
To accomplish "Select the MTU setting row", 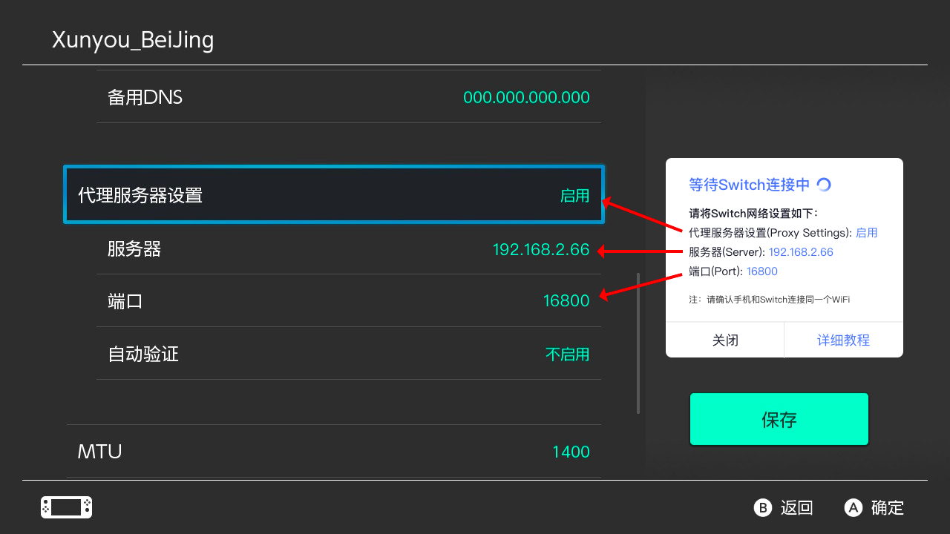I will pos(334,451).
